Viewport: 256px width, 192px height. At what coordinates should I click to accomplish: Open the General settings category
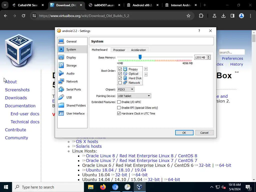point(72,41)
